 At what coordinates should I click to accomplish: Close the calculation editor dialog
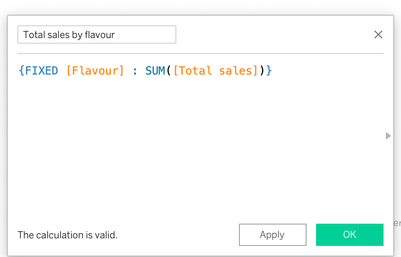coord(378,35)
